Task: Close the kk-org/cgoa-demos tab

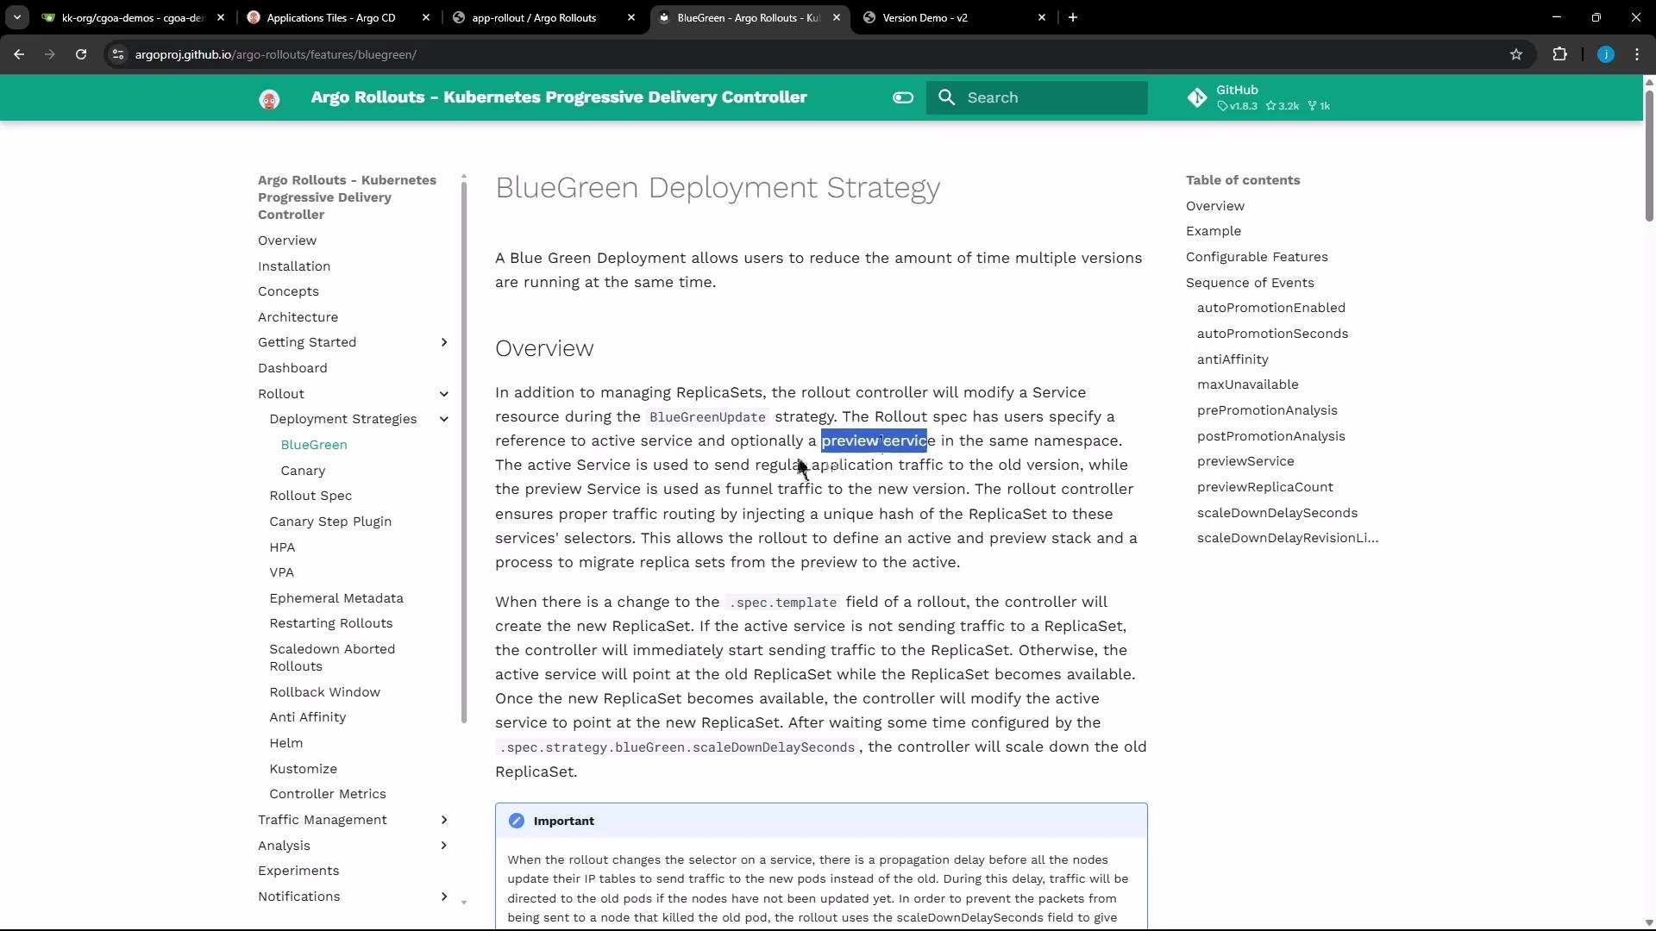Action: tap(221, 17)
